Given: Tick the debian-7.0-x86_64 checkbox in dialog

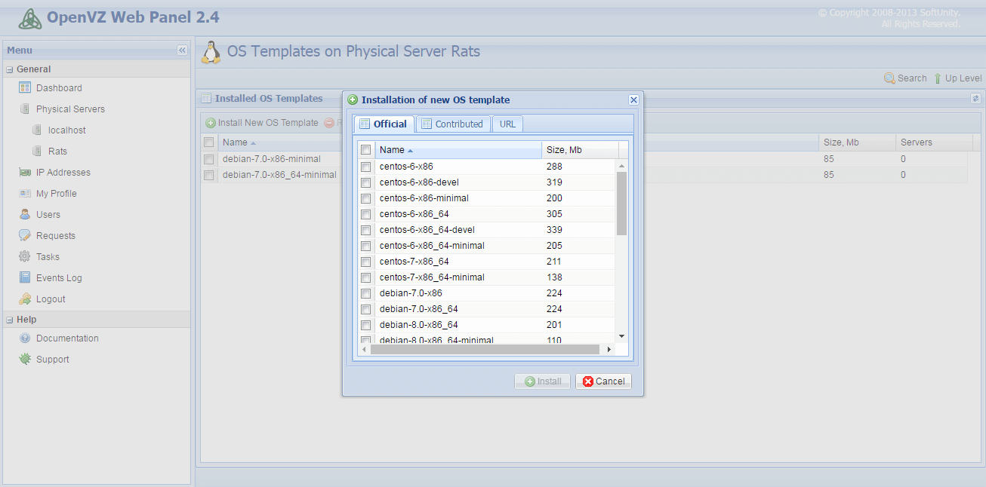Looking at the screenshot, I should (366, 309).
